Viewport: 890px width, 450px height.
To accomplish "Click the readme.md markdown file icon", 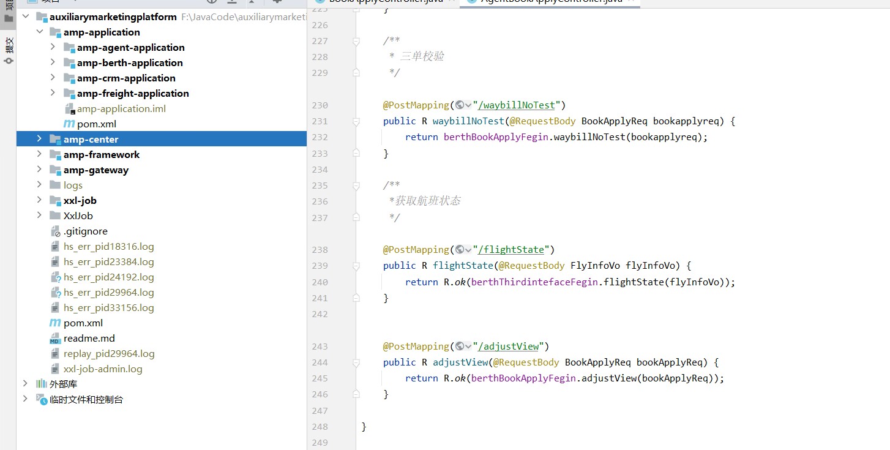I will click(55, 339).
